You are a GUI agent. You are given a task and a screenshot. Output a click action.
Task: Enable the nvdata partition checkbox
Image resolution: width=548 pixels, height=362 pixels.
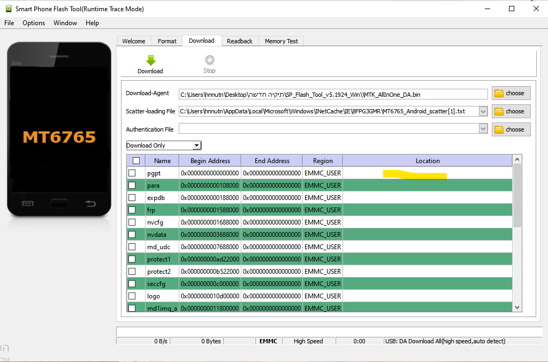pos(132,234)
